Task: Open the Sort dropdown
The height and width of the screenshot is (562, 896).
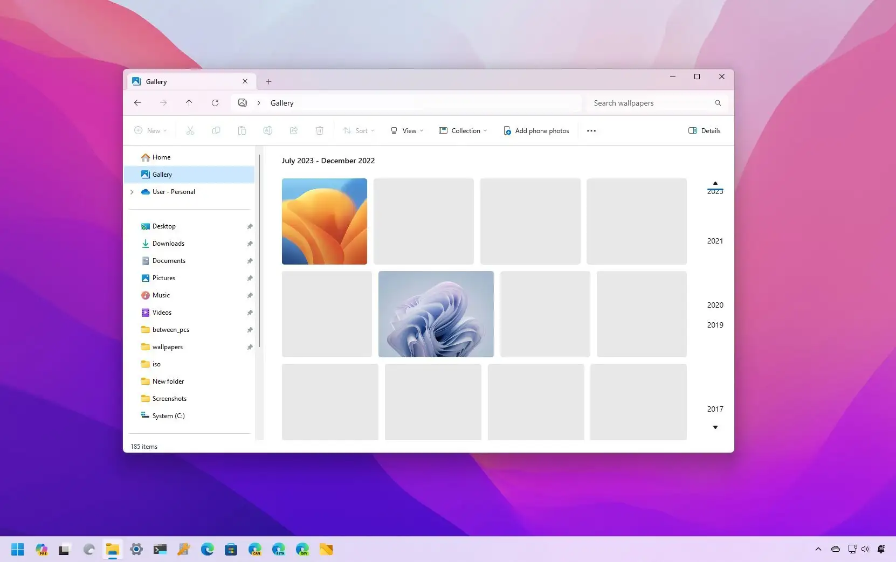Action: (x=359, y=130)
